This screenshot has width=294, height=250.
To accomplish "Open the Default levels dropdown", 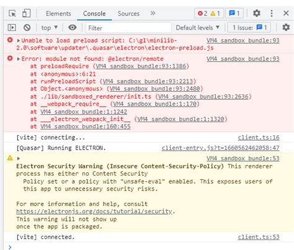I will [x=197, y=28].
